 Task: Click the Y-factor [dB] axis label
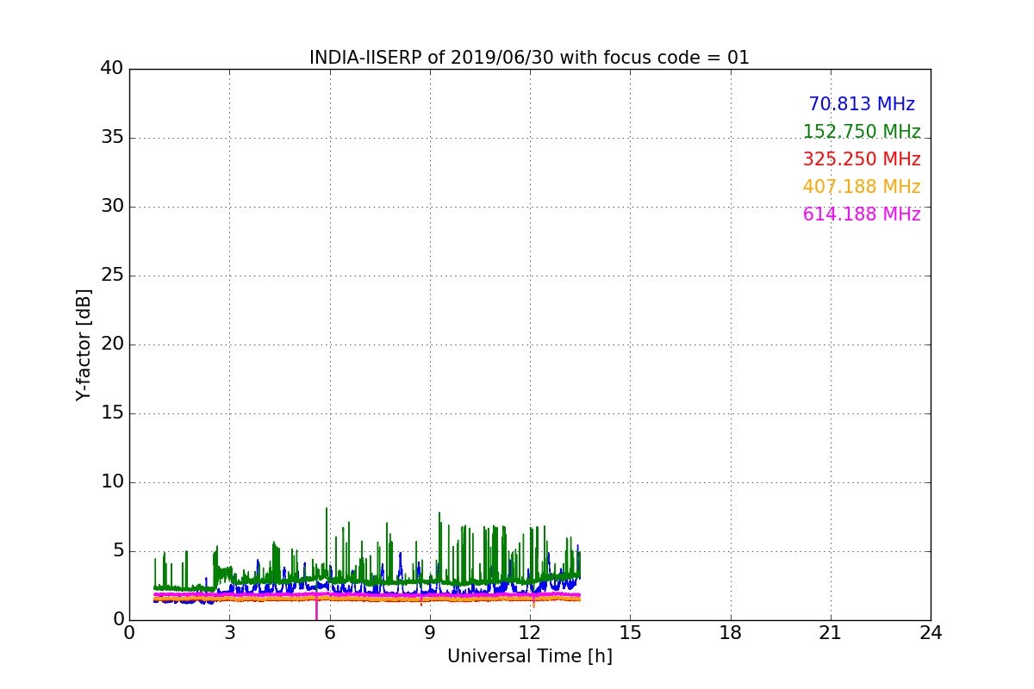(84, 344)
